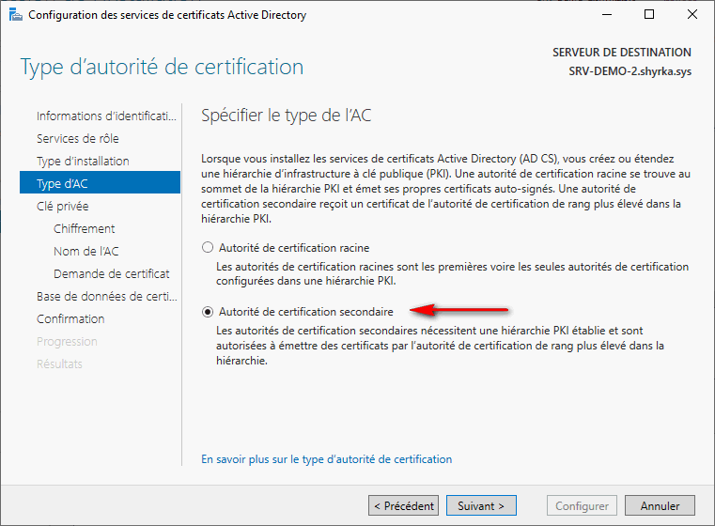Screen dimensions: 715x526
Task: Go to Base de données de certificats step
Action: [x=106, y=296]
